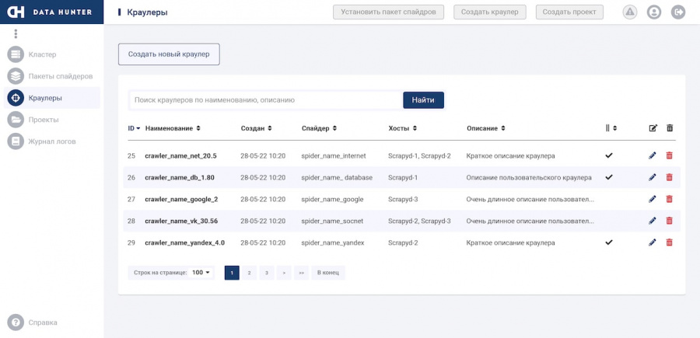
Task: Delete crawler_name_google_2 with trash icon
Action: (669, 199)
